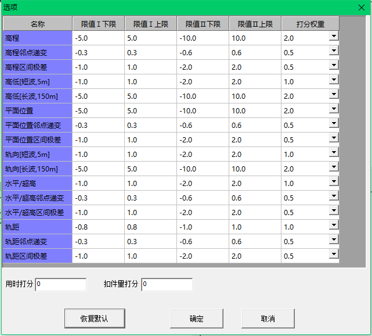Select the 水平/超高区间极差 name cell
The image size is (372, 336).
point(38,212)
